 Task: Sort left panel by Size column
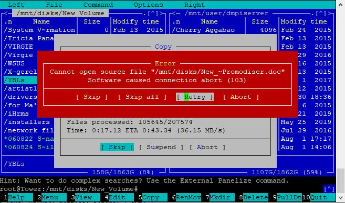point(92,21)
